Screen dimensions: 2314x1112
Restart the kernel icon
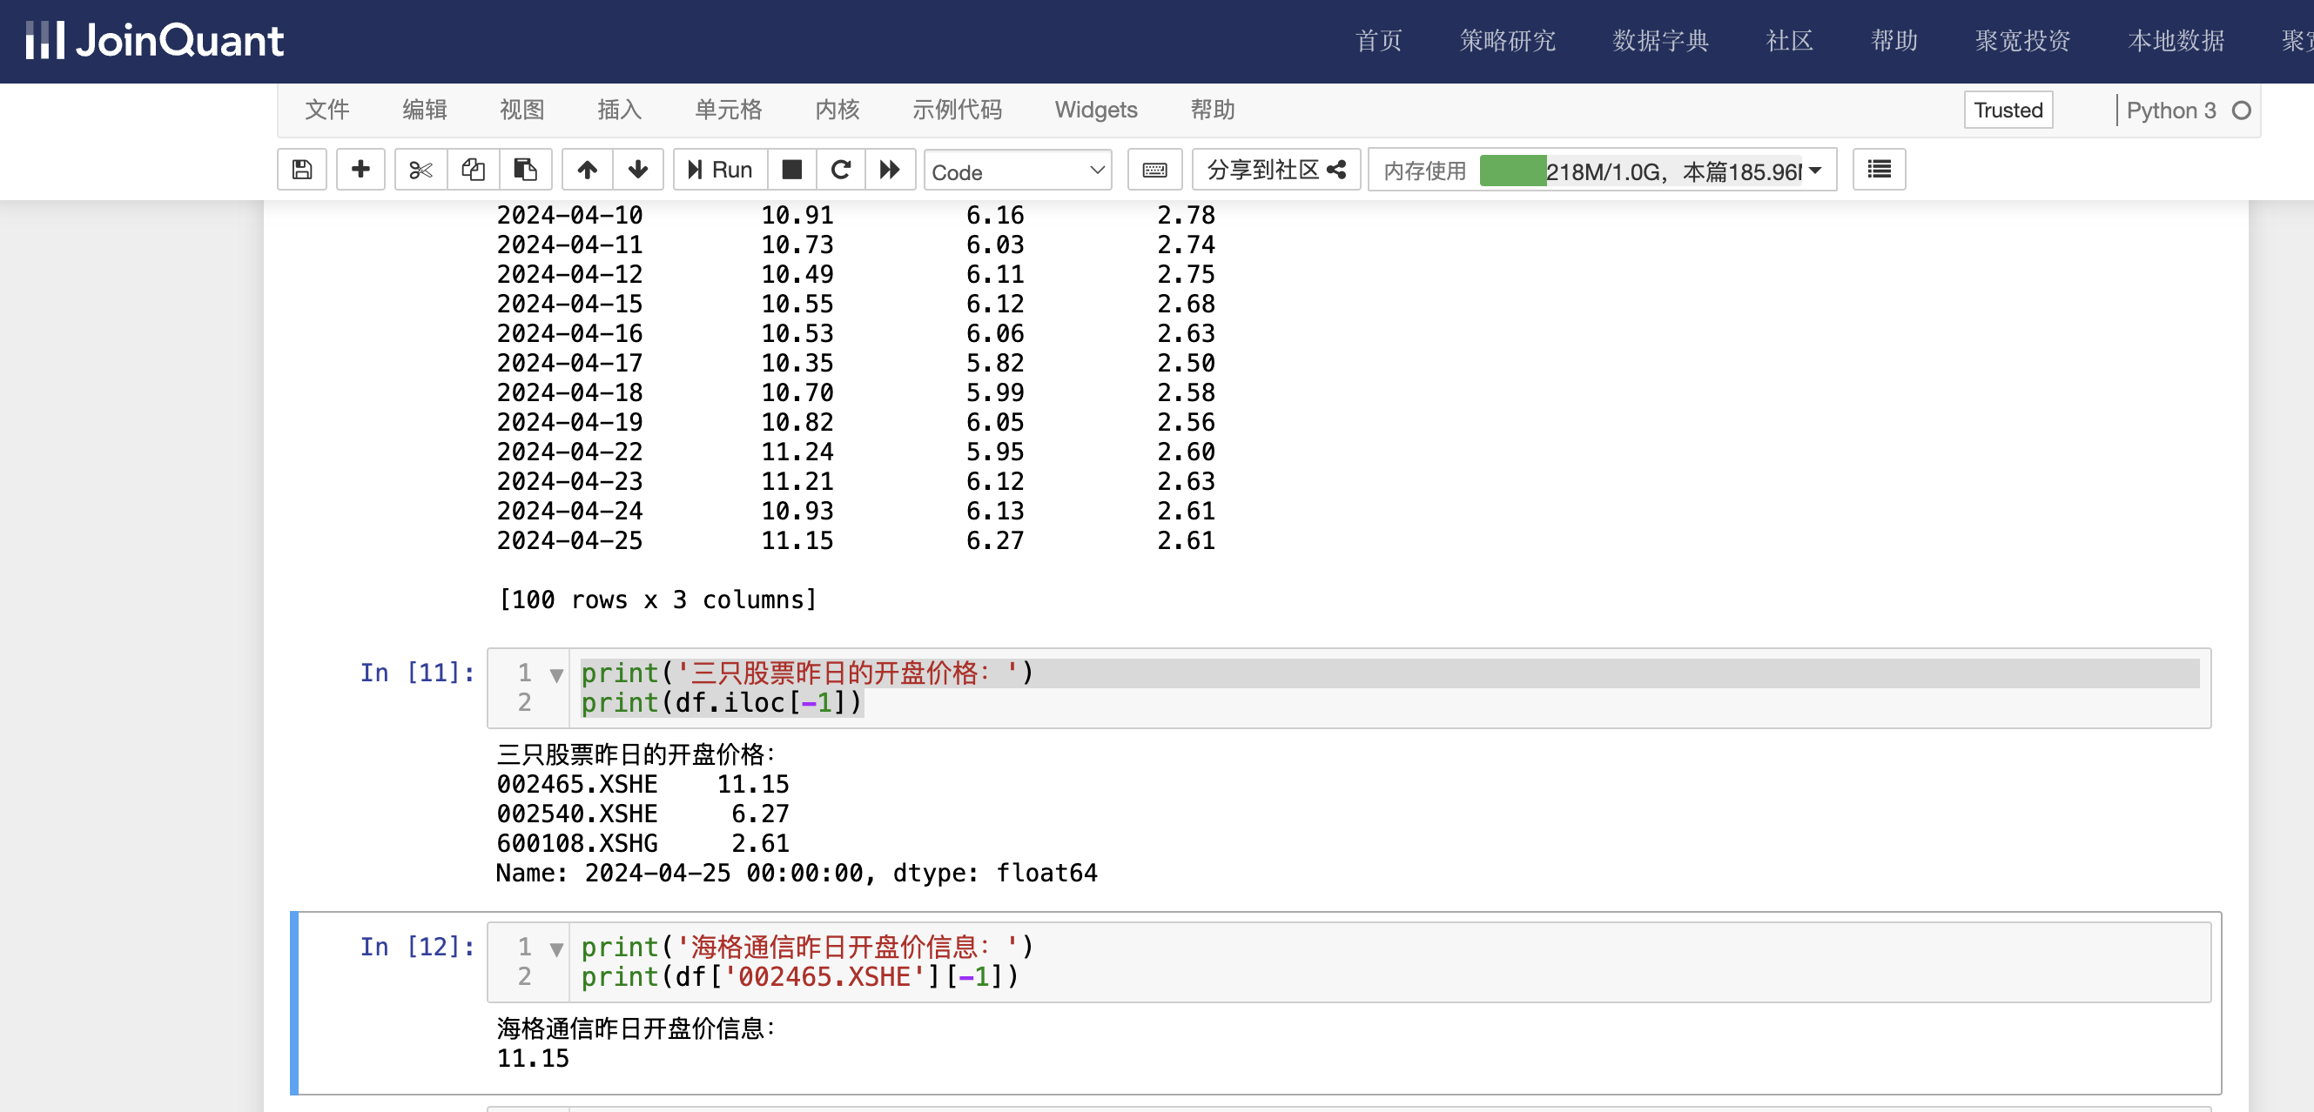click(841, 170)
